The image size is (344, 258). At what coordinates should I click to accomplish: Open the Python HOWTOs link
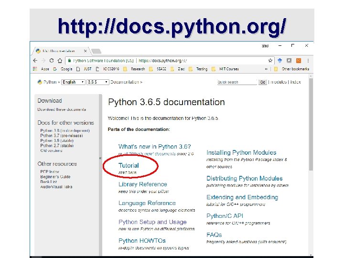coord(142,241)
